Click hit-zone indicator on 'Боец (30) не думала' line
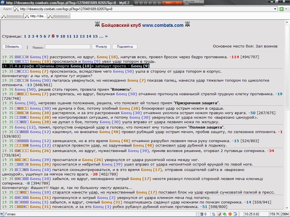The height and width of the screenshot is (217, 290). tap(22, 108)
